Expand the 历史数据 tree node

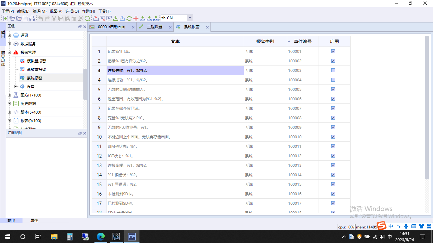click(10, 103)
